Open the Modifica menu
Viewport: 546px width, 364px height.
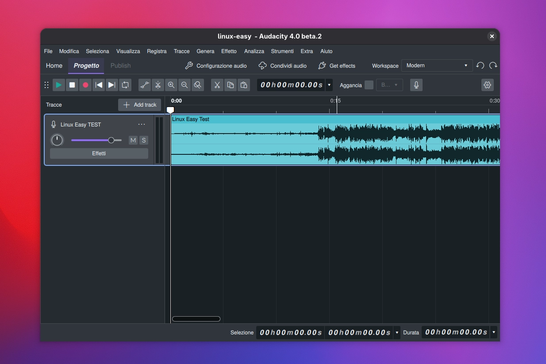pos(69,51)
